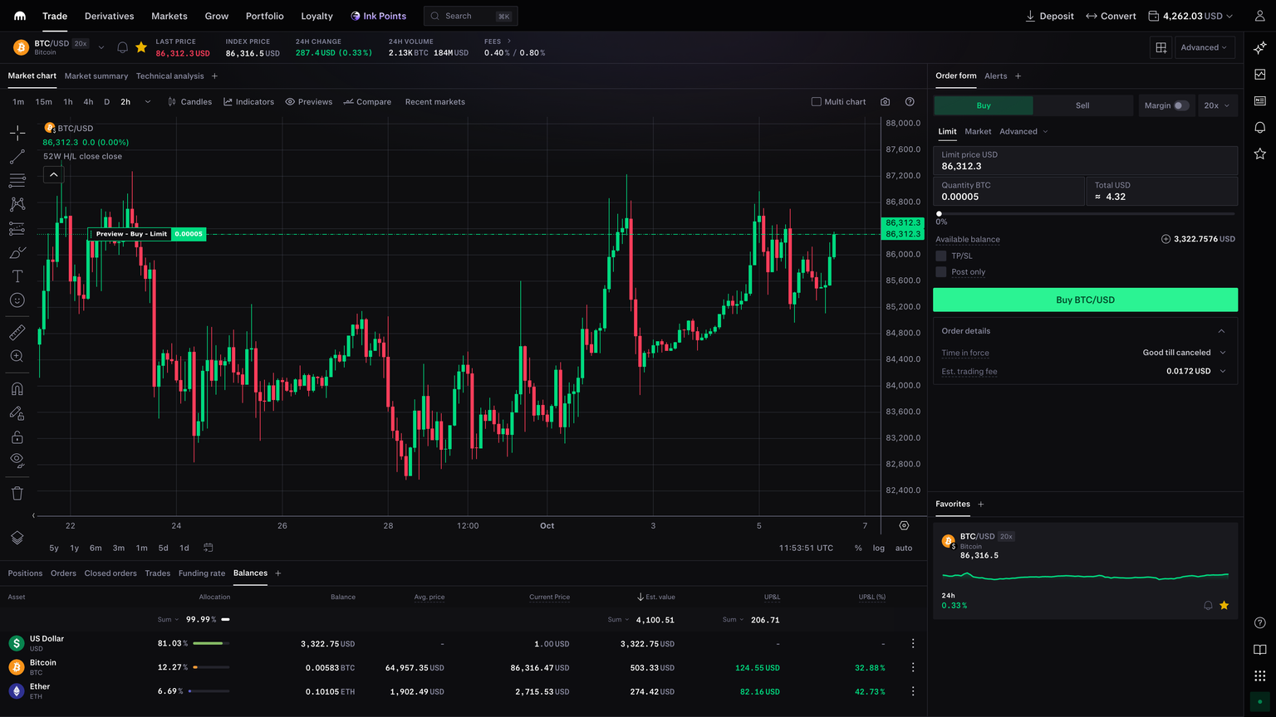Toggle log scale on price axis
The image size is (1276, 717).
point(879,548)
